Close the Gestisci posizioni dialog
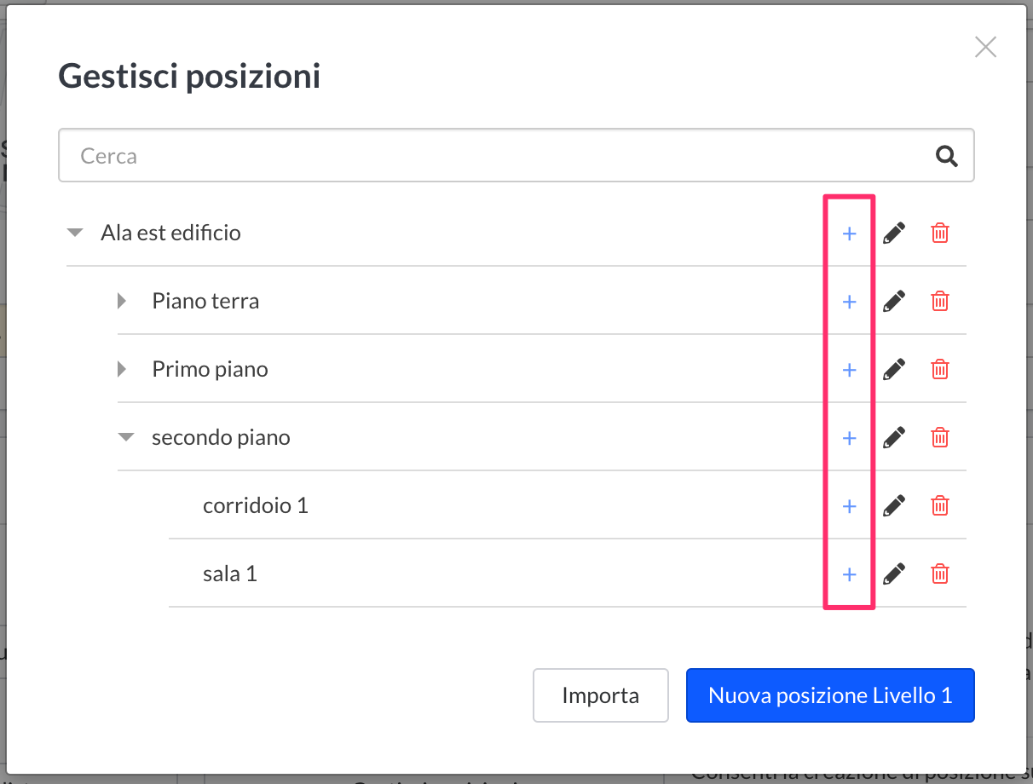The height and width of the screenshot is (784, 1033). point(985,47)
